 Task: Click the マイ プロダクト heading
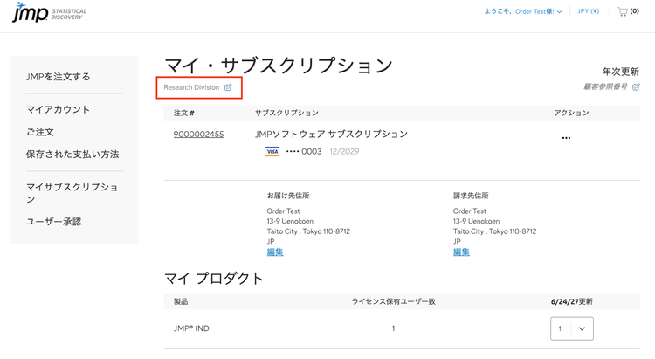tap(213, 279)
